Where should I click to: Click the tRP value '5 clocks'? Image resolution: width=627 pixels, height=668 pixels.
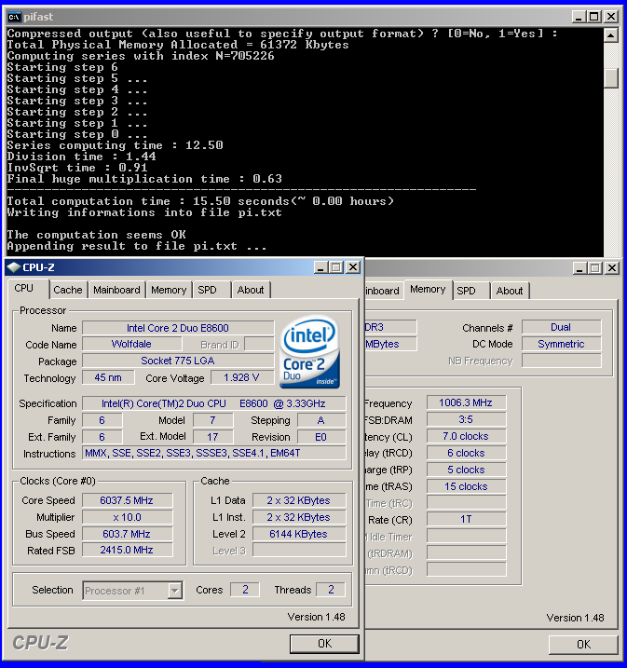(x=466, y=470)
